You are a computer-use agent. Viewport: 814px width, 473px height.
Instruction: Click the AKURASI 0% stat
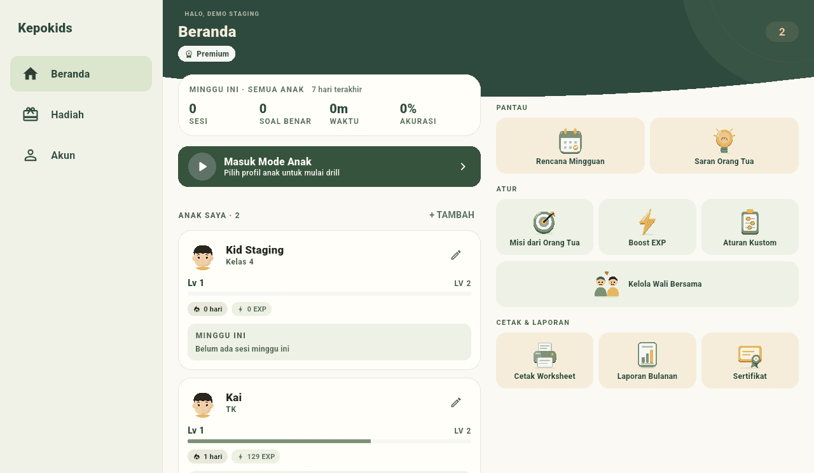(418, 114)
